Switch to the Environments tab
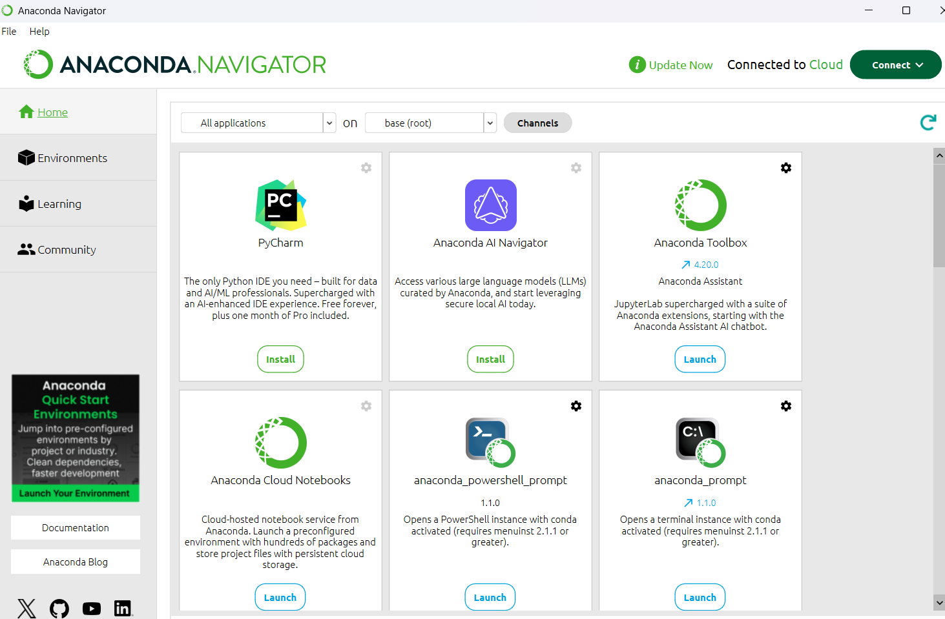This screenshot has width=945, height=619. pos(78,157)
